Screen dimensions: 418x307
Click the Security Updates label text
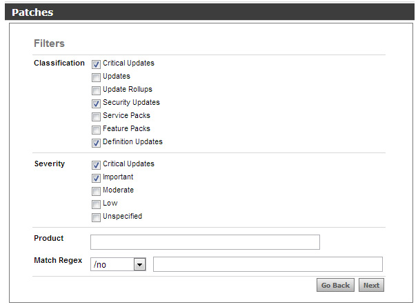(x=131, y=103)
